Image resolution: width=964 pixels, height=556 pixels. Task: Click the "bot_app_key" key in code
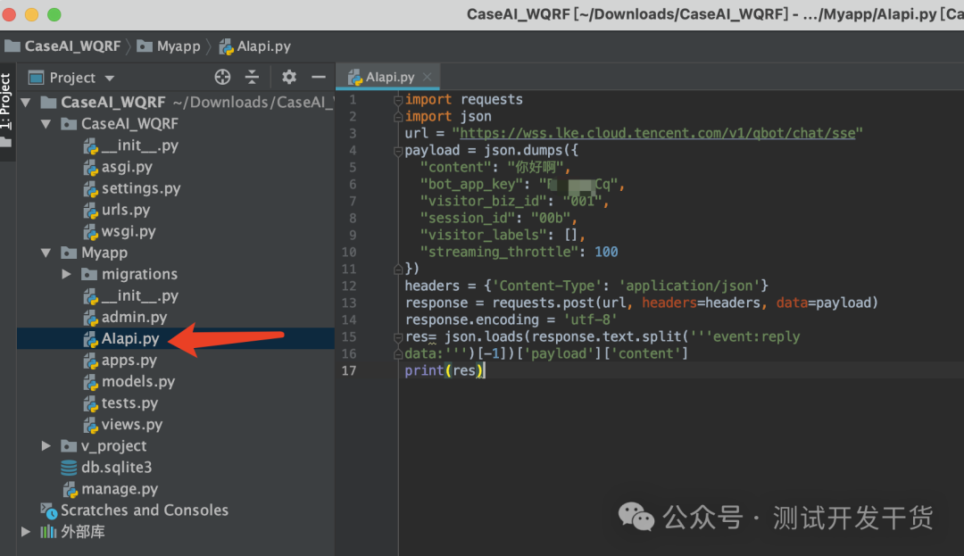pyautogui.click(x=472, y=185)
